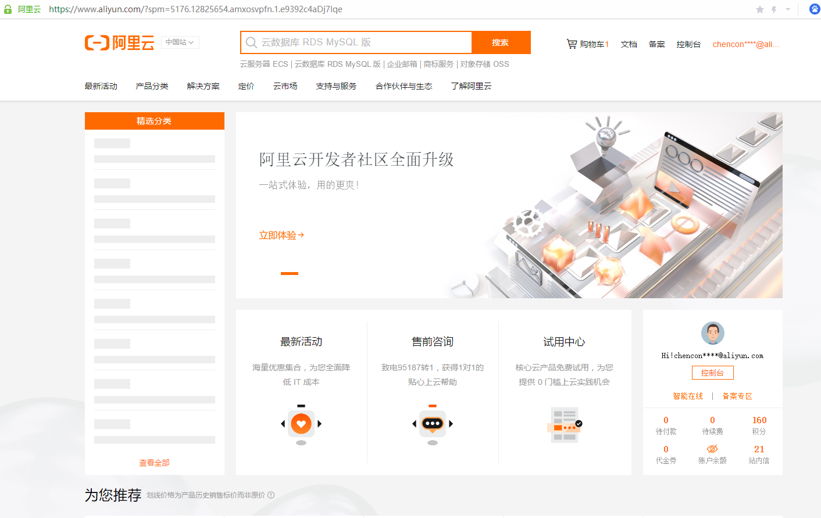Screen dimensions: 821x518
Task: Expand the 中国站 region dropdown
Action: coord(180,42)
